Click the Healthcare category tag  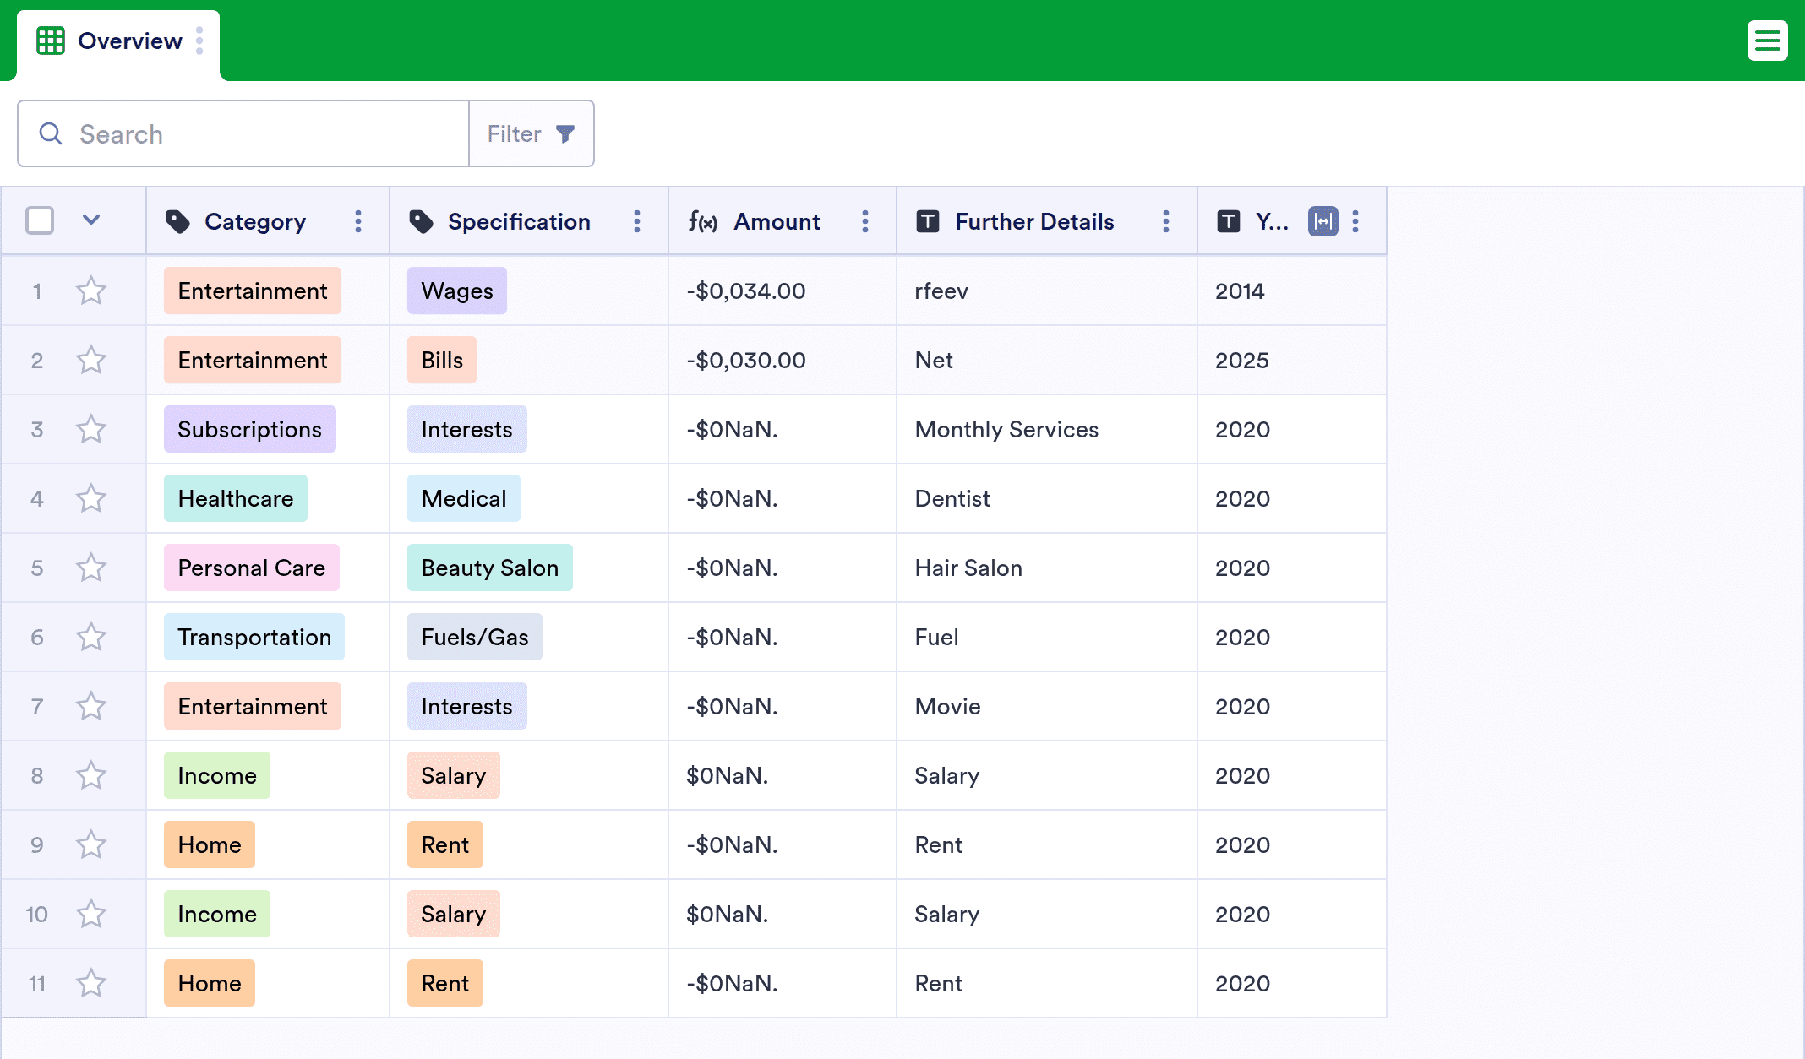pyautogui.click(x=236, y=498)
